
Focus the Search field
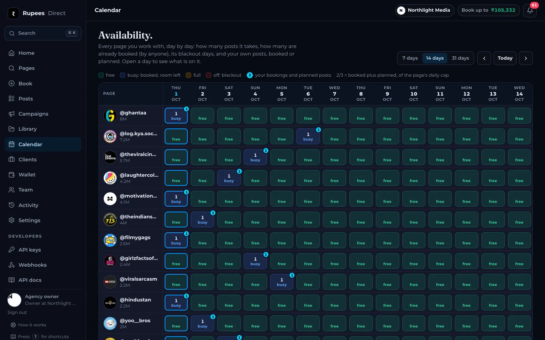pos(43,33)
